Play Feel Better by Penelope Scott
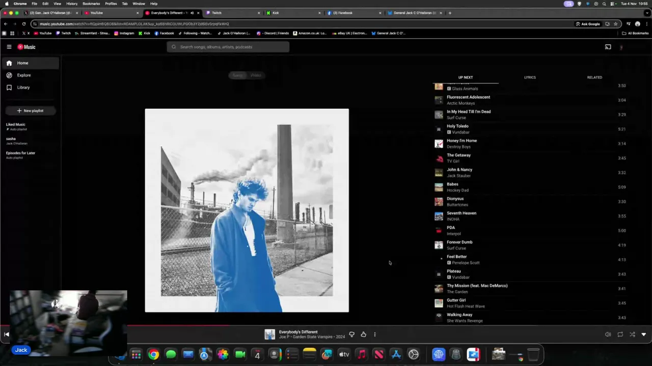Image resolution: width=652 pixels, height=366 pixels. (x=530, y=260)
